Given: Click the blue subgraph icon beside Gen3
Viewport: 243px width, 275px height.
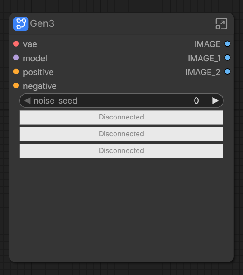Looking at the screenshot, I should (x=21, y=23).
